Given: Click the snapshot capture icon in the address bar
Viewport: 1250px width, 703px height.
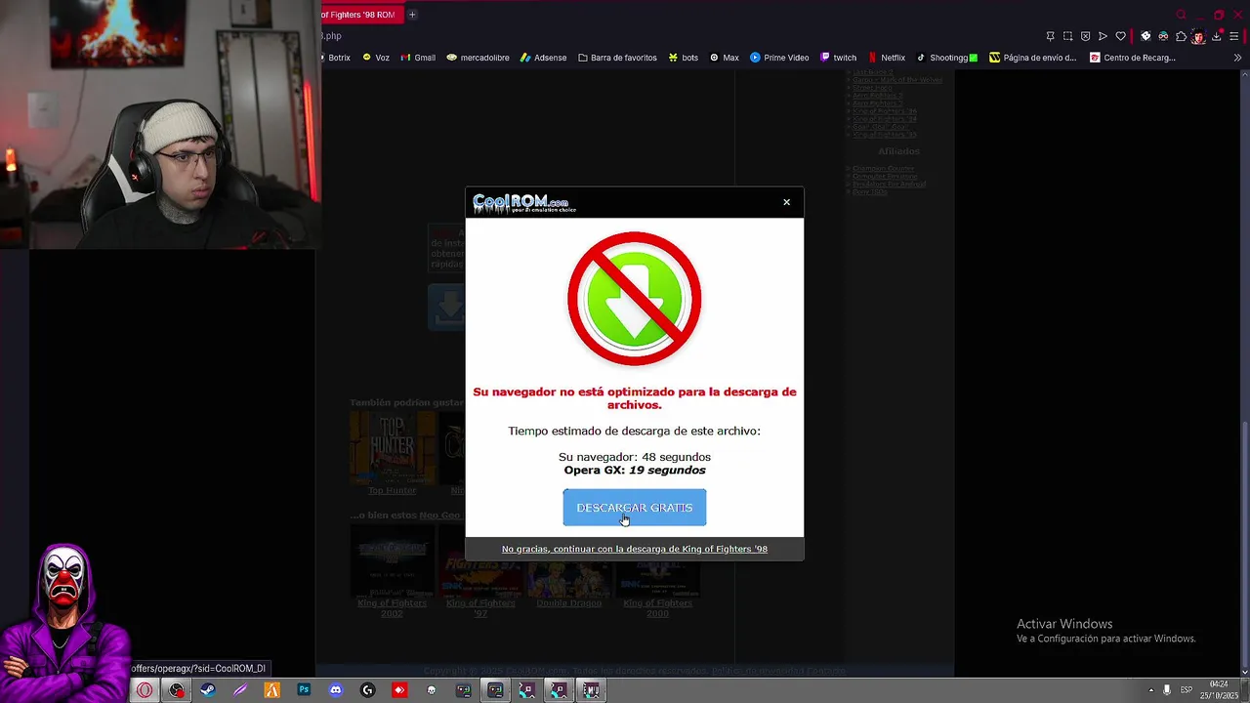Looking at the screenshot, I should coord(1067,36).
